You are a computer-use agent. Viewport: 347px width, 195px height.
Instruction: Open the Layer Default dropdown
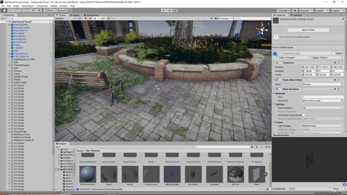point(331,58)
